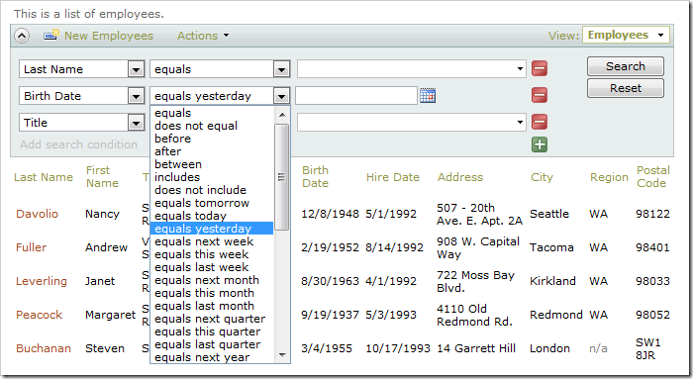Select 'does not equal' from the list
Viewport: 693px width, 379px height.
point(212,126)
